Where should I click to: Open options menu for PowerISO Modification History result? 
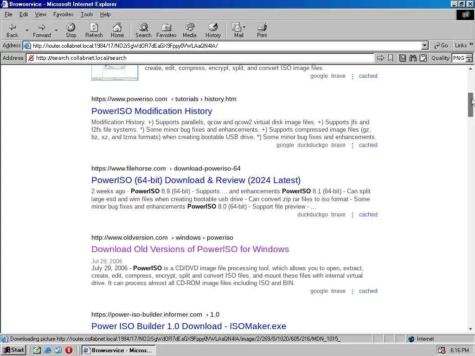coord(353,146)
